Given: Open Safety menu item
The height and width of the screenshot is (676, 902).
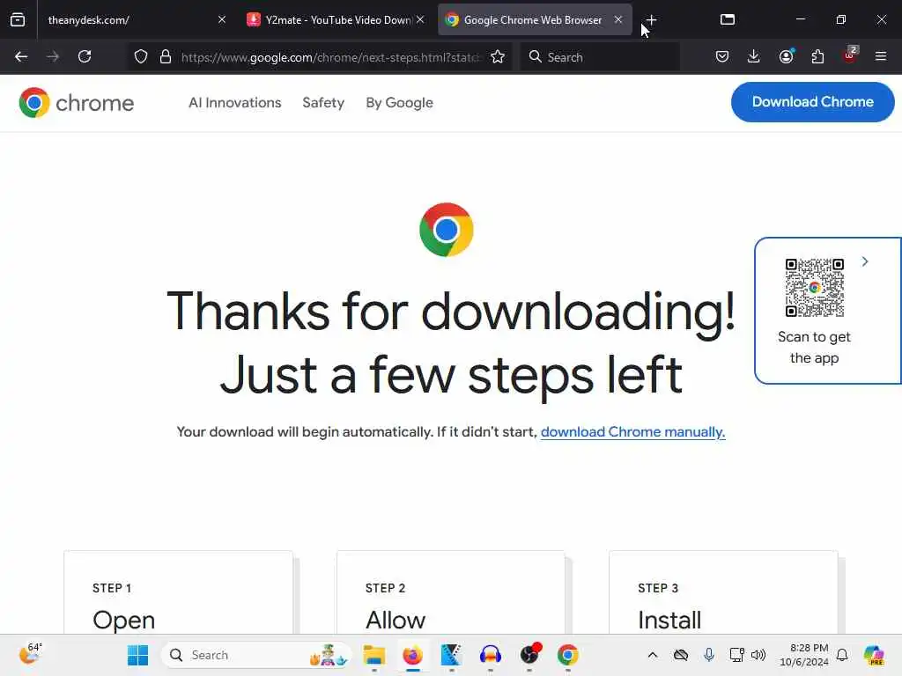Looking at the screenshot, I should [x=323, y=103].
